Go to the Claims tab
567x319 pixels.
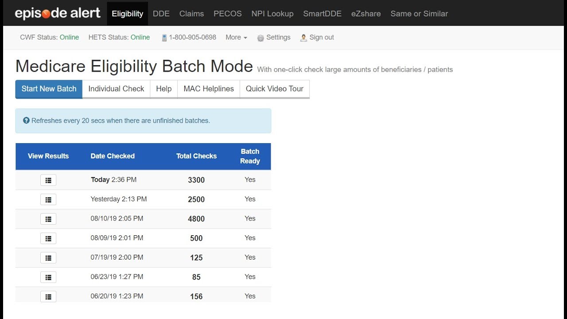[192, 14]
